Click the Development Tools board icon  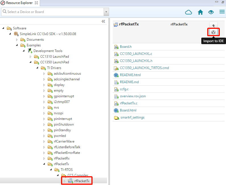pyautogui.click(x=30, y=51)
